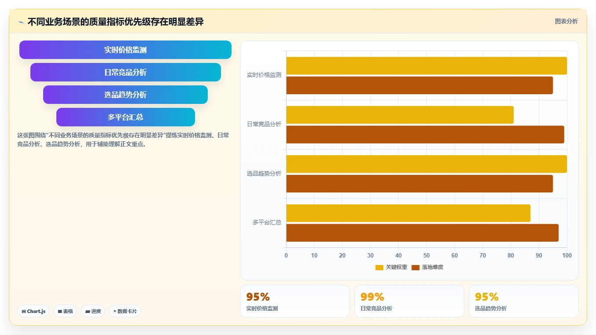Toggle the 关键权重 legend swatch

(379, 267)
